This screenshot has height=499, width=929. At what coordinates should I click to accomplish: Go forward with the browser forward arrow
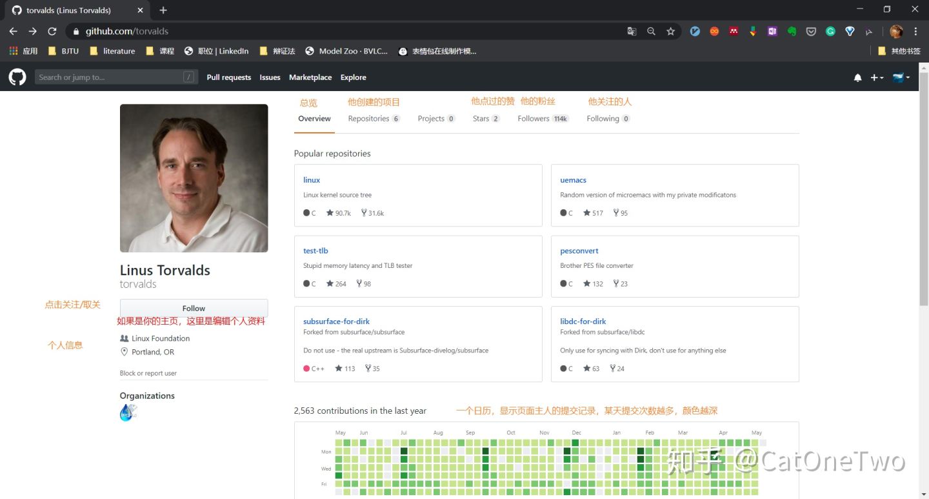[33, 31]
